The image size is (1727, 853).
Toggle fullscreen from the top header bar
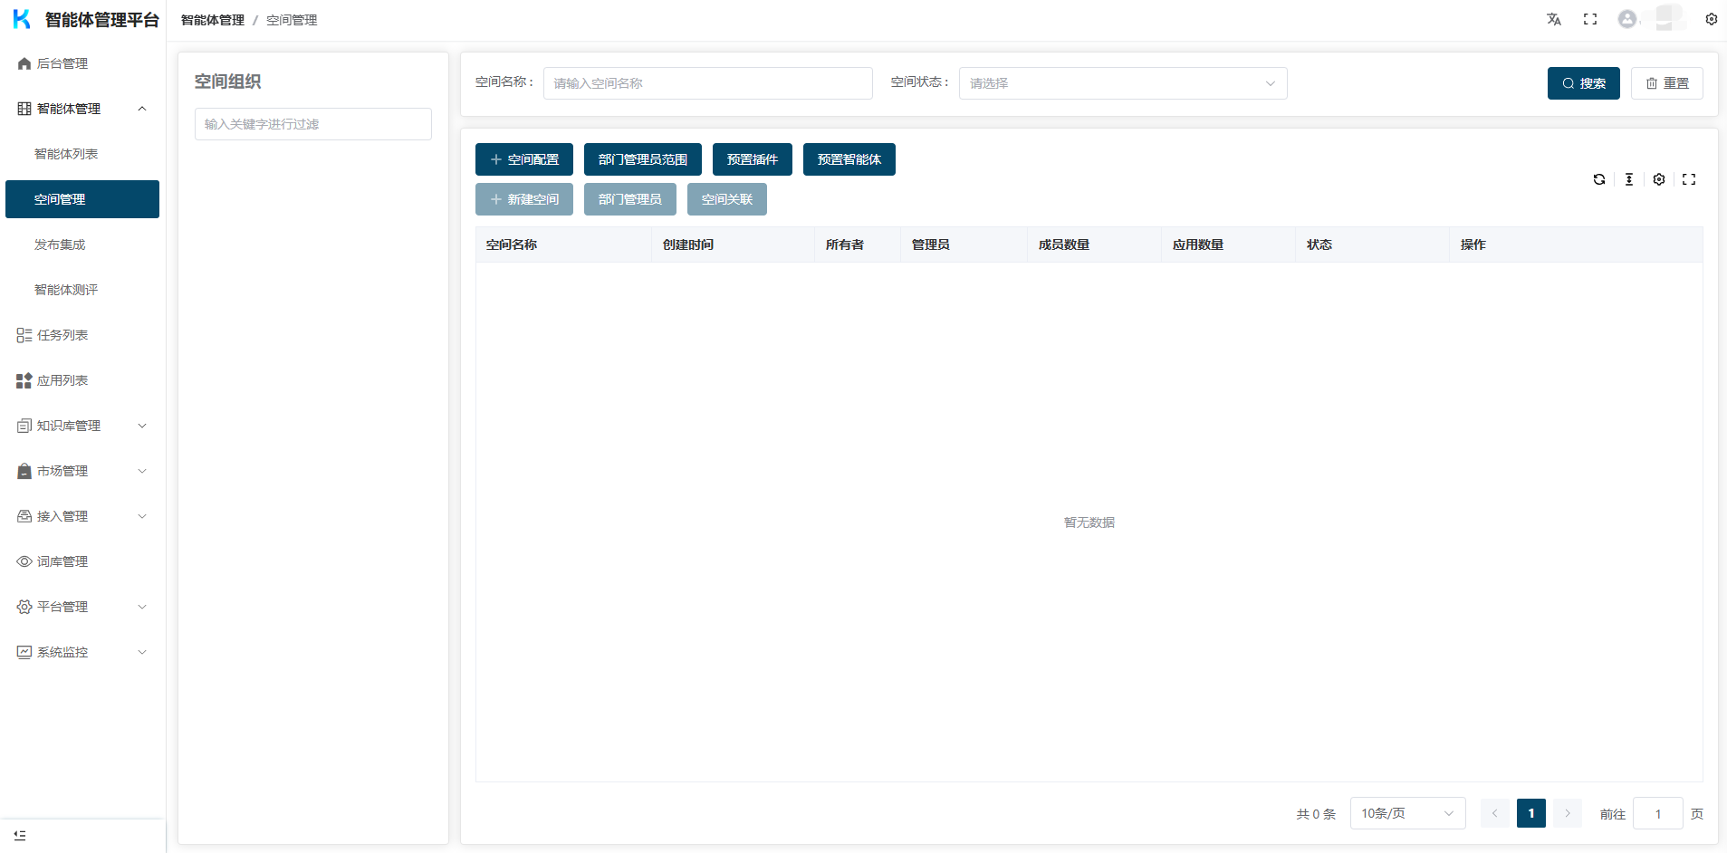coord(1590,19)
